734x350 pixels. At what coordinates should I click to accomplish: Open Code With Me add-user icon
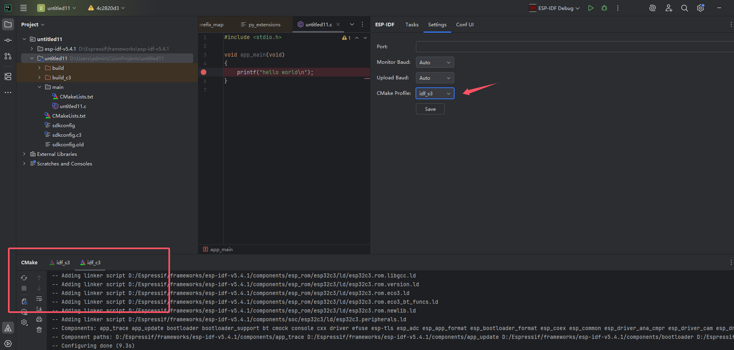[669, 8]
